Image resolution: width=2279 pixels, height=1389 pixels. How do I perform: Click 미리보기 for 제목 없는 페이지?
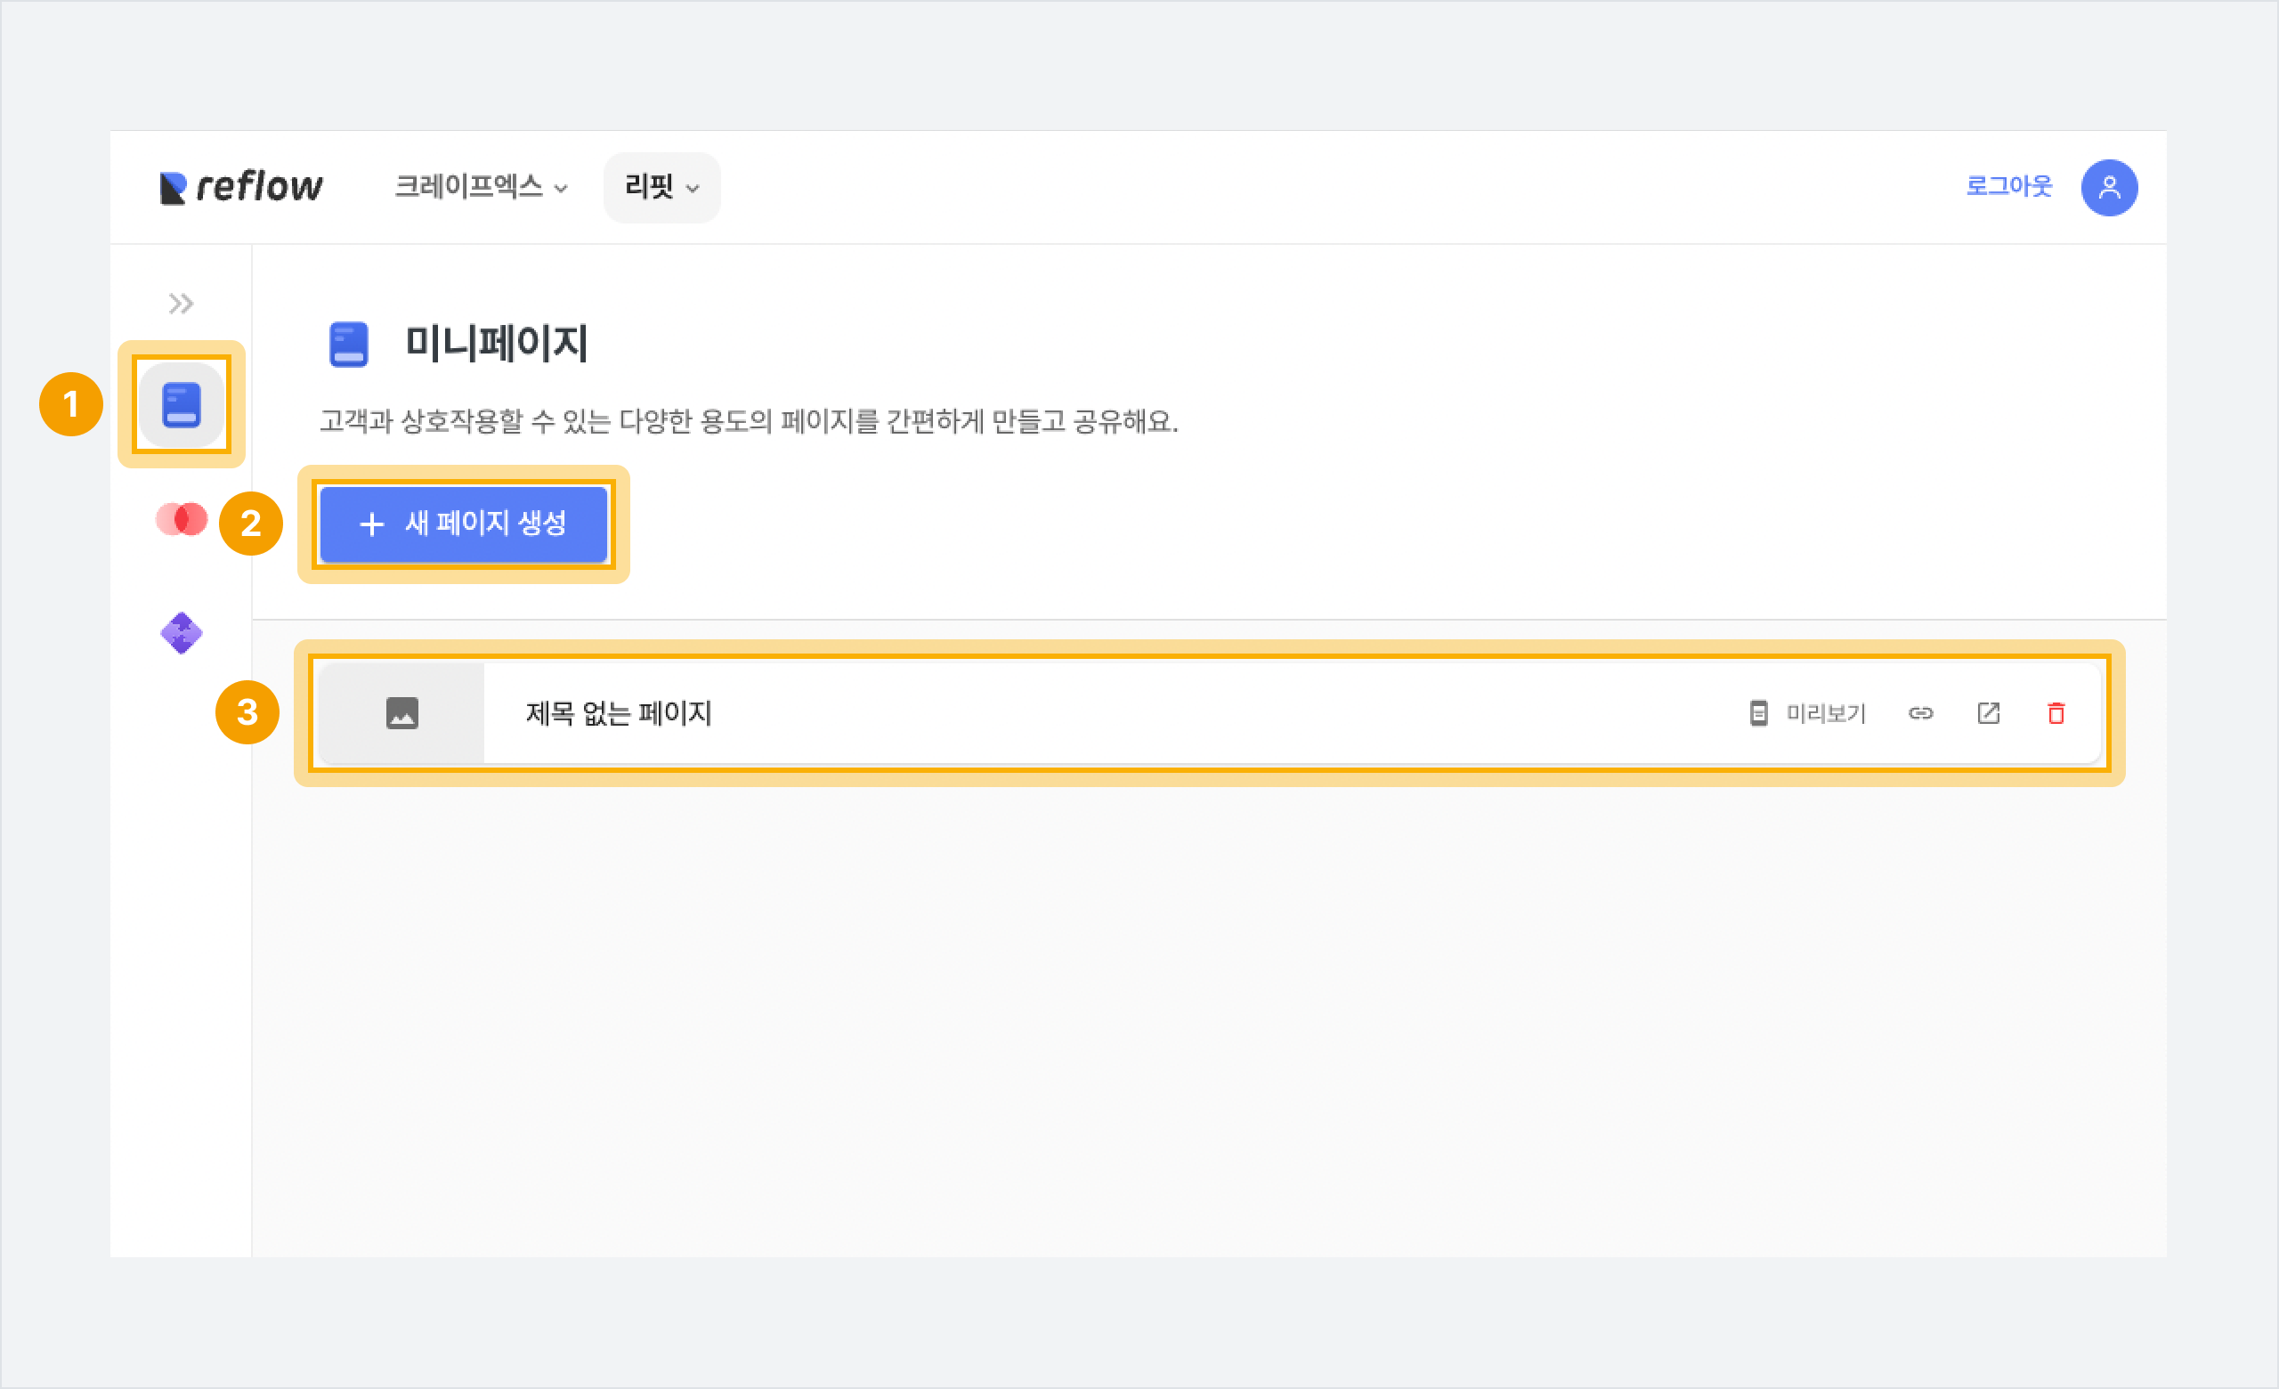click(1808, 713)
